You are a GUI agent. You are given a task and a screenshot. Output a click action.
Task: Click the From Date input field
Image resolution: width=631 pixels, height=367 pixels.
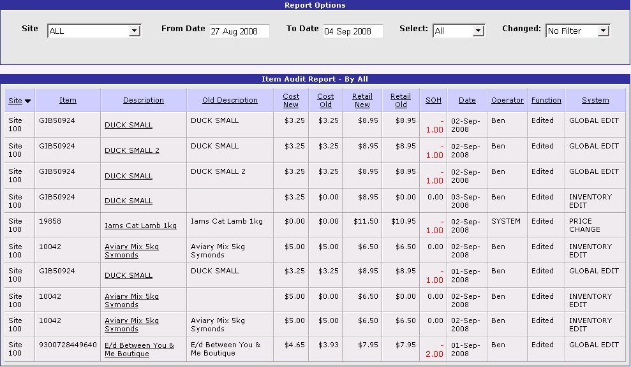click(239, 31)
